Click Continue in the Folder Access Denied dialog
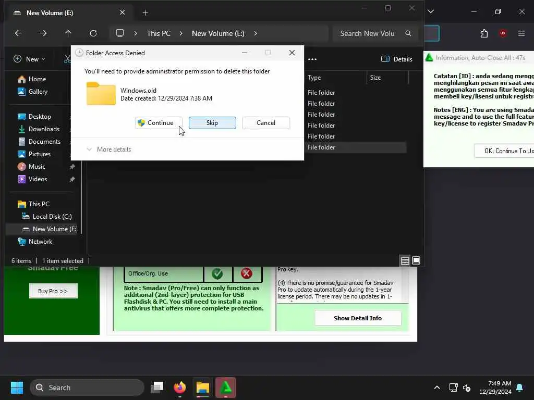The height and width of the screenshot is (400, 534). click(159, 123)
